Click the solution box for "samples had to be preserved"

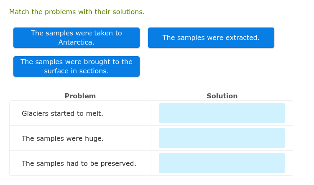tap(222, 163)
